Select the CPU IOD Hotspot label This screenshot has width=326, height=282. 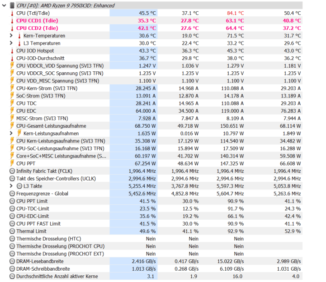click(x=35, y=51)
